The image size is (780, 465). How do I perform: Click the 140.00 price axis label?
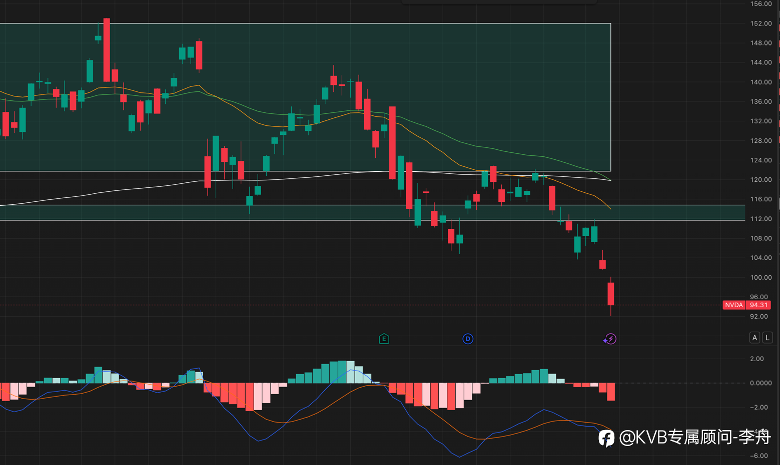coord(761,82)
